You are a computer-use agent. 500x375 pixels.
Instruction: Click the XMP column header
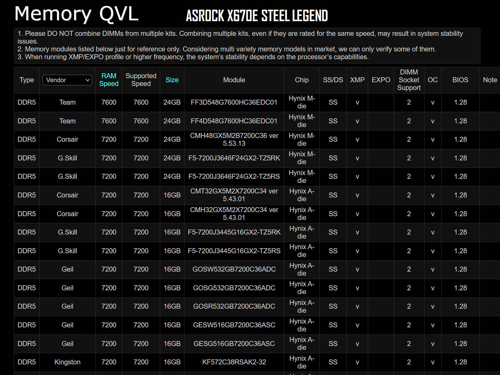(357, 80)
